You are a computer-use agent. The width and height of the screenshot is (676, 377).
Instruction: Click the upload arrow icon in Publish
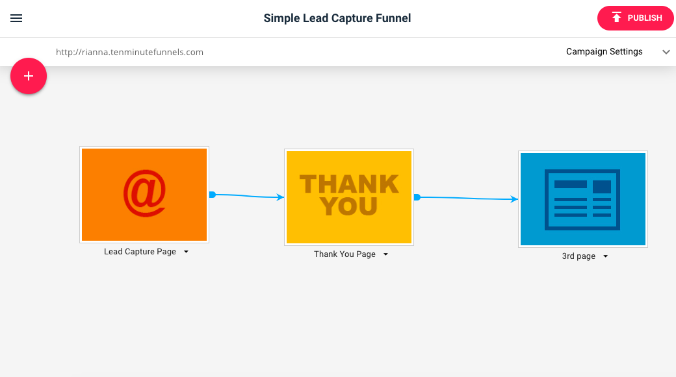(x=616, y=18)
